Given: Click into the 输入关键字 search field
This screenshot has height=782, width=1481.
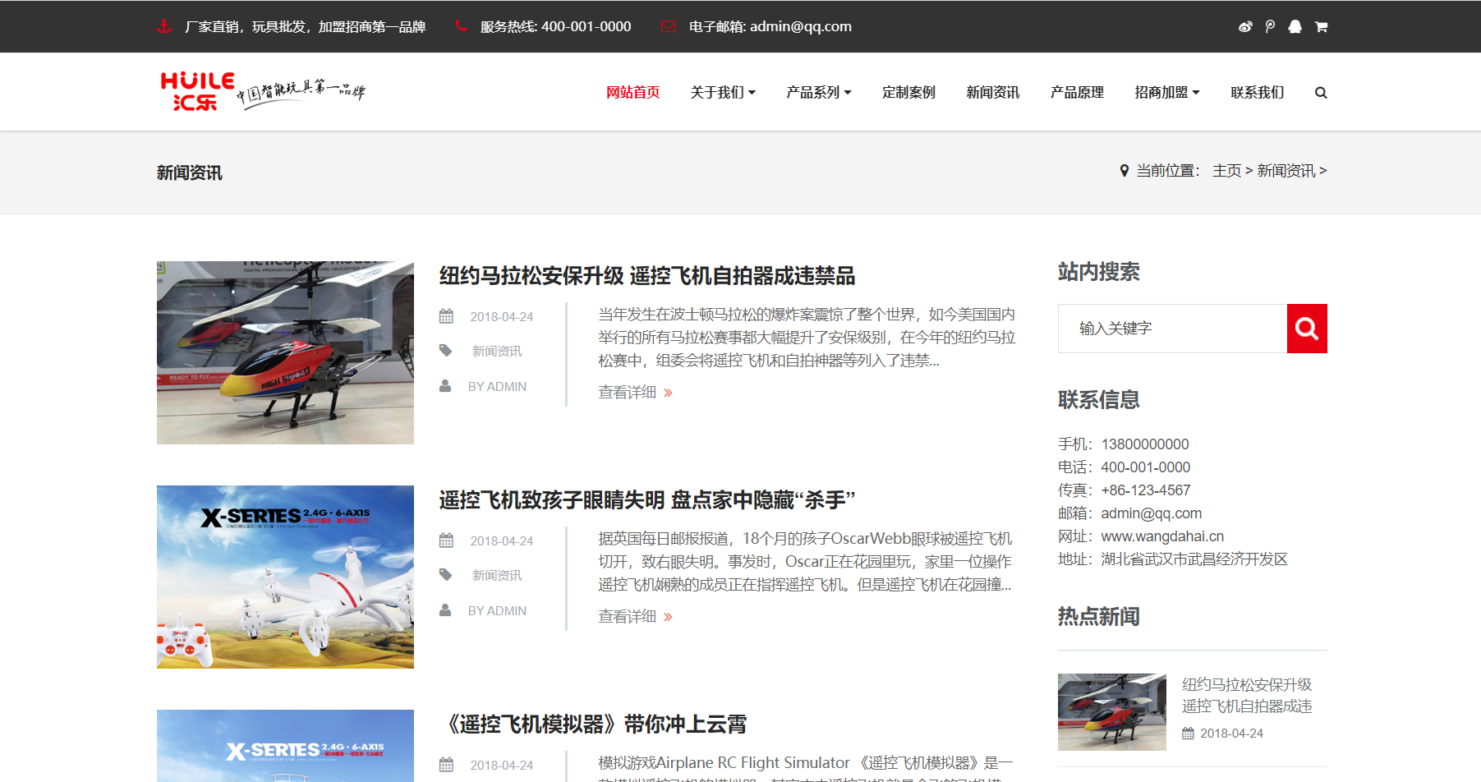Looking at the screenshot, I should pos(1172,329).
